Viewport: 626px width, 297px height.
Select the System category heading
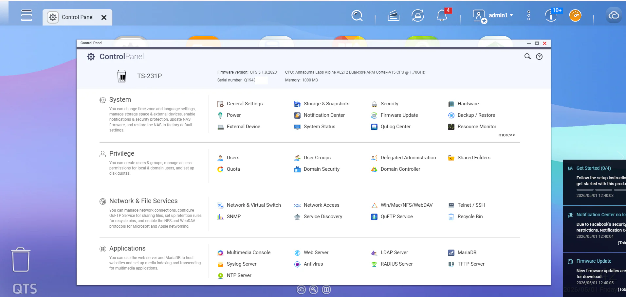point(120,99)
